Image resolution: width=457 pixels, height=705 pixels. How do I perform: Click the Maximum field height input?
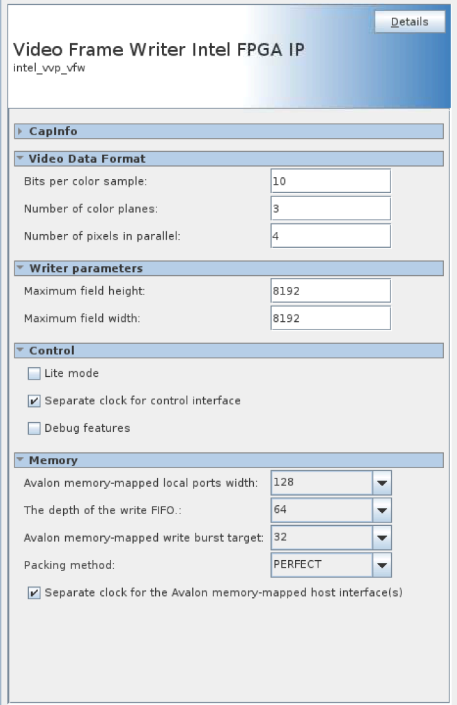[x=330, y=291]
